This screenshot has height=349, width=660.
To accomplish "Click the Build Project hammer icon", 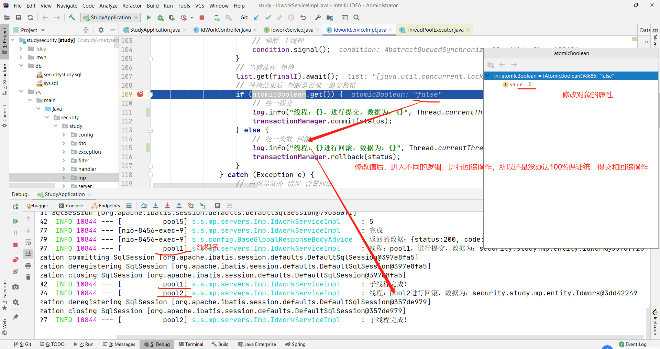I will point(72,18).
